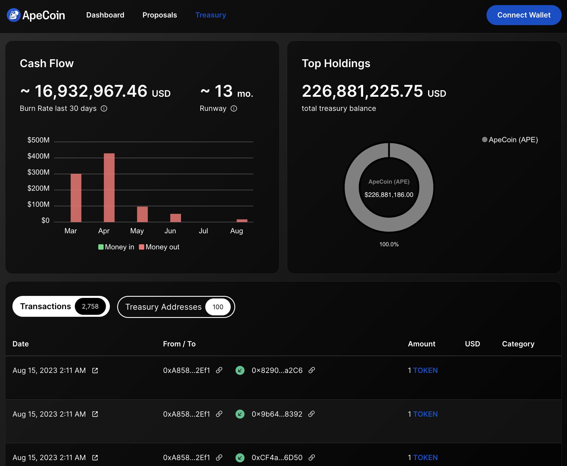The height and width of the screenshot is (466, 567).
Task: Sort transactions by the Amount column header
Action: pos(421,344)
